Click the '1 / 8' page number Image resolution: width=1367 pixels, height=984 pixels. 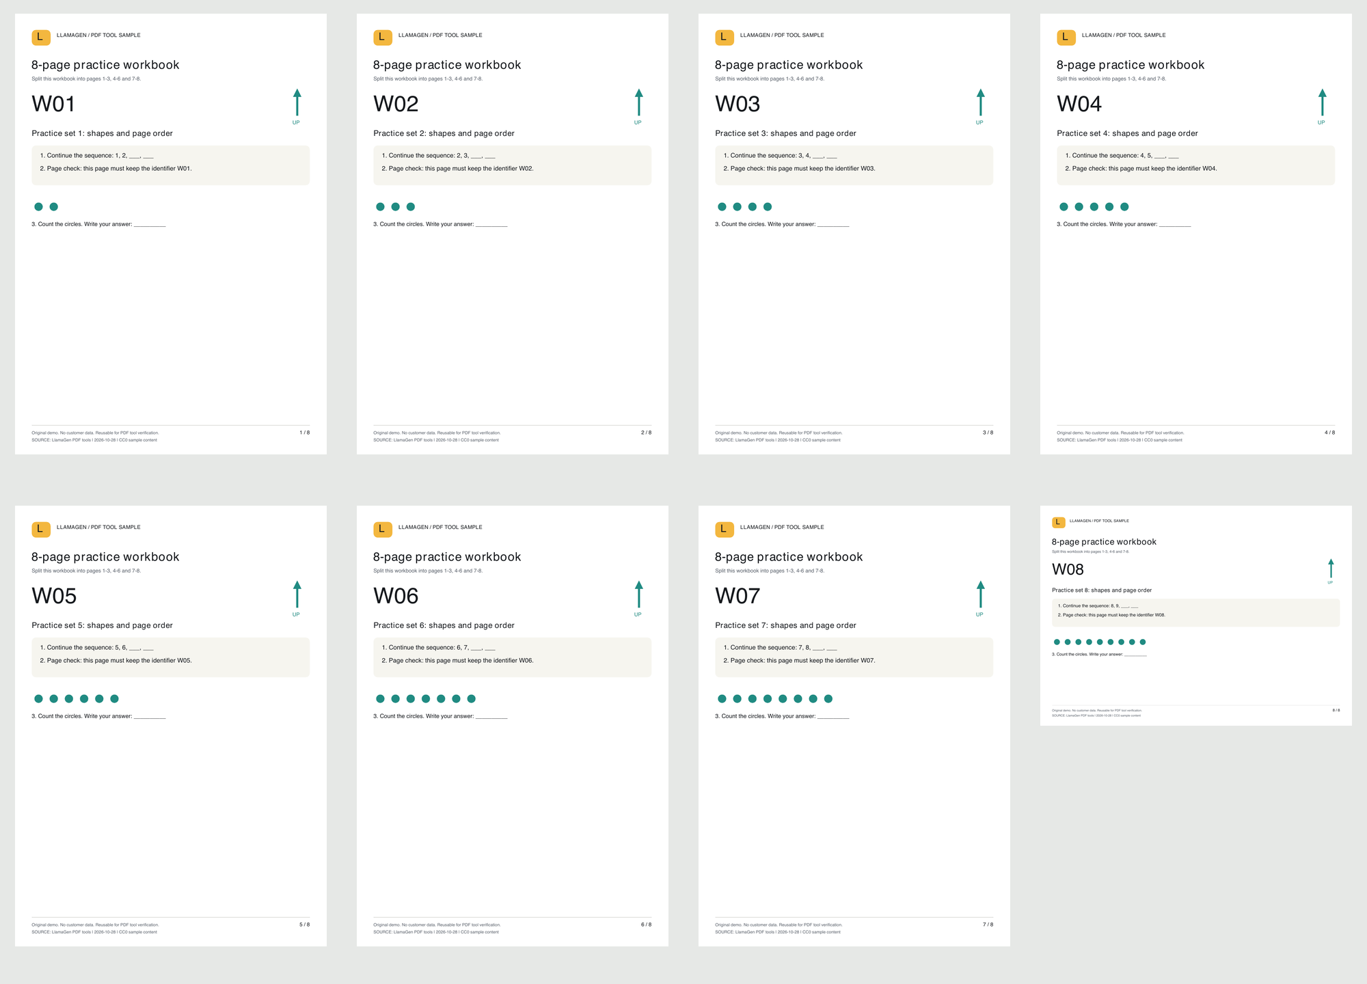[x=304, y=433]
